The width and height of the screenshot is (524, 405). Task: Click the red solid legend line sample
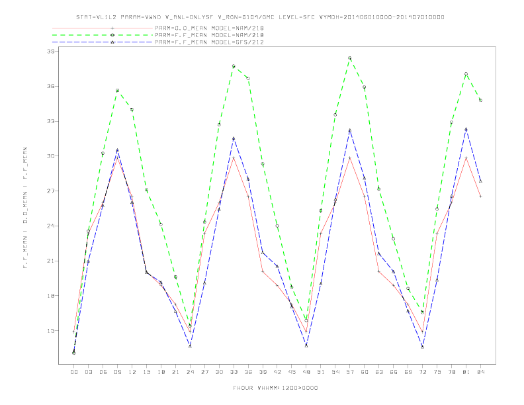pos(103,28)
